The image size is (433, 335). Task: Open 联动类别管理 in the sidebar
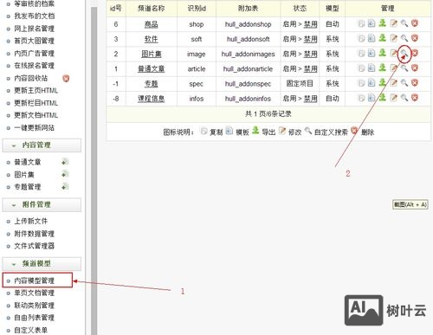pyautogui.click(x=35, y=306)
